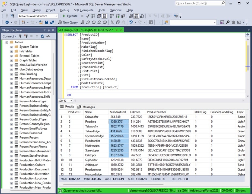
Task: Click the Change Connection icon
Action: [x=12, y=16]
